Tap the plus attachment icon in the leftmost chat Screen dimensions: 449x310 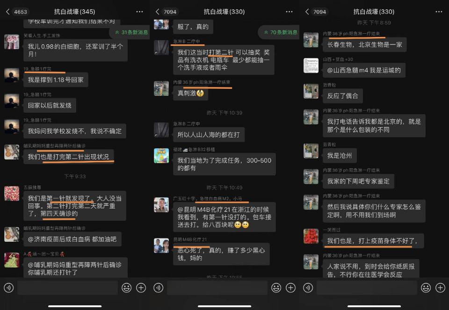point(141,288)
